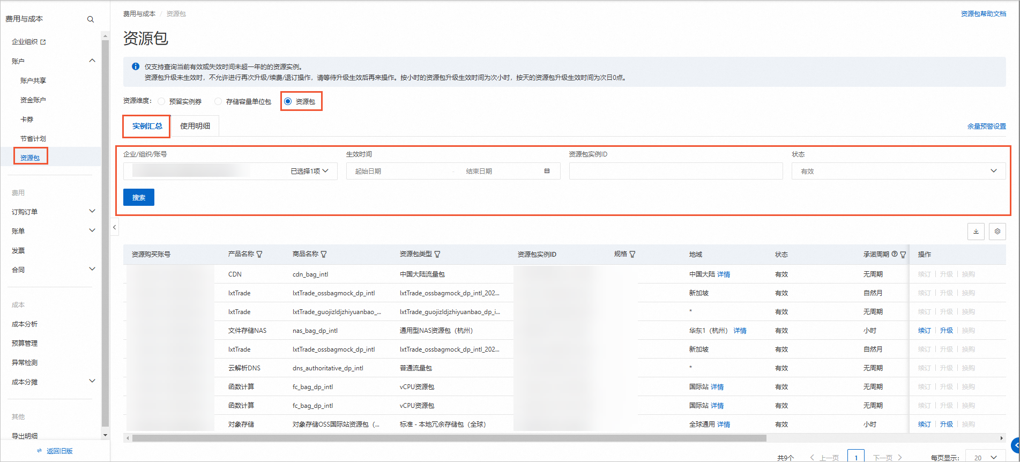Select the 预留实例券 radio option
The height and width of the screenshot is (462, 1020).
[x=161, y=101]
